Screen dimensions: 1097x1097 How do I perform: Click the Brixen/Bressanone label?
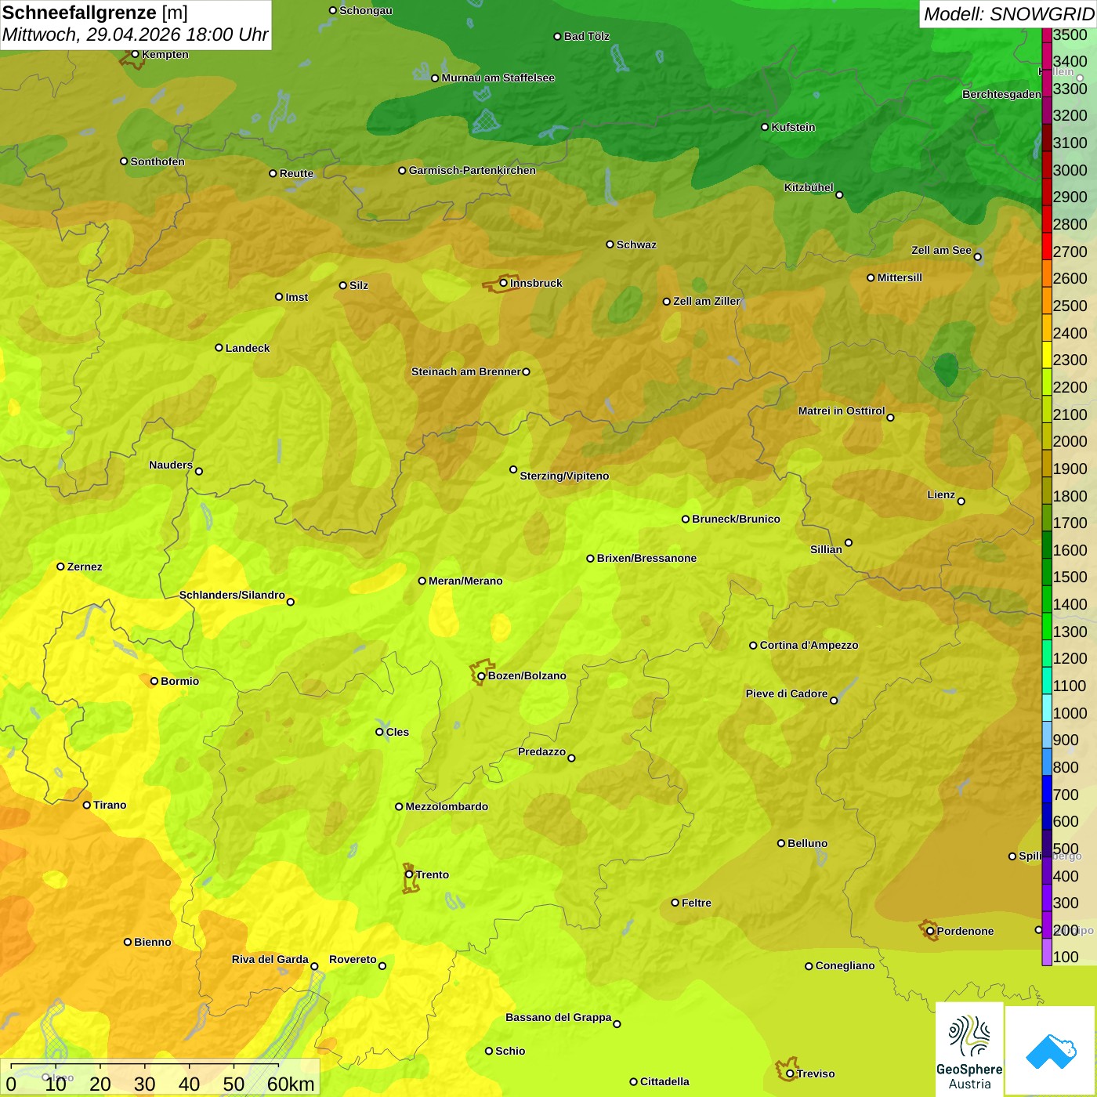(x=646, y=558)
